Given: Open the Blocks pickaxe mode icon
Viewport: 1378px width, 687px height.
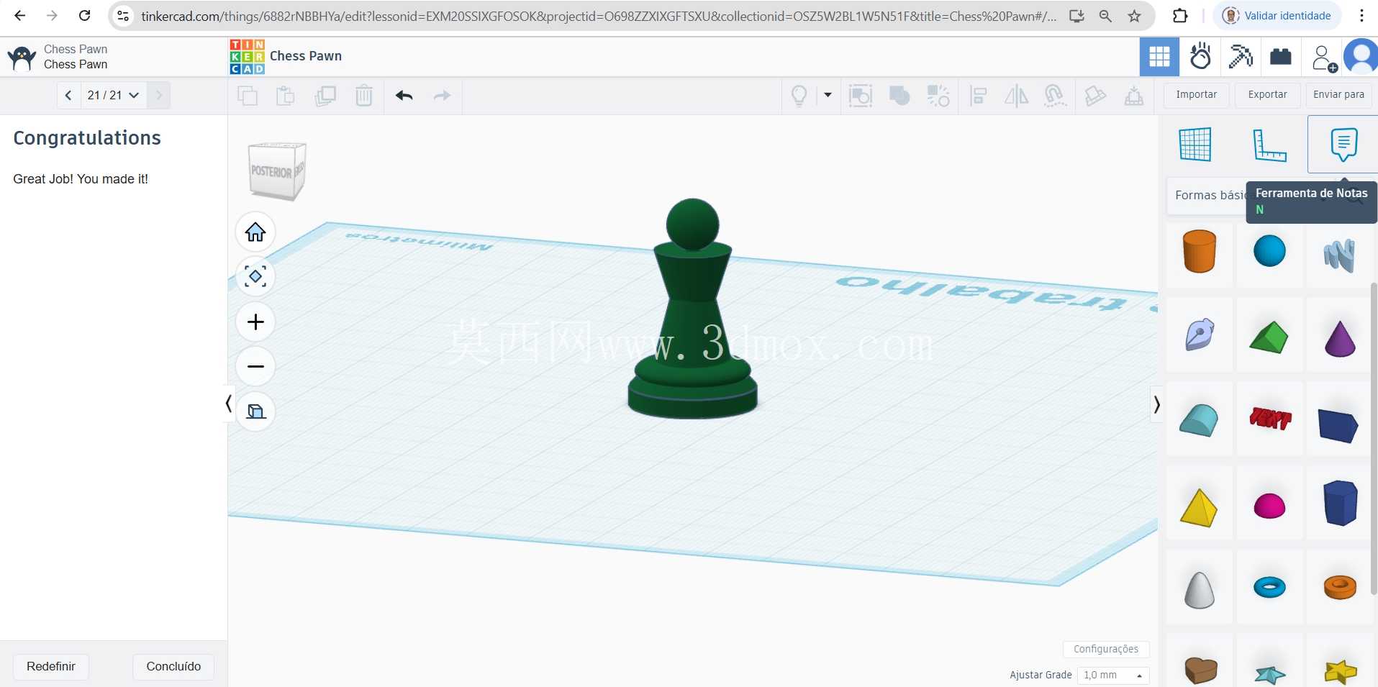Looking at the screenshot, I should click(1241, 57).
